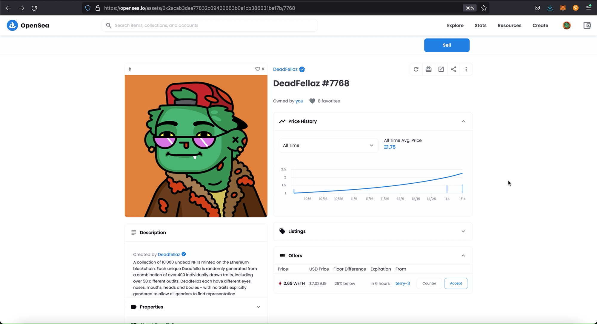Click the refresh metadata icon

[x=416, y=69]
